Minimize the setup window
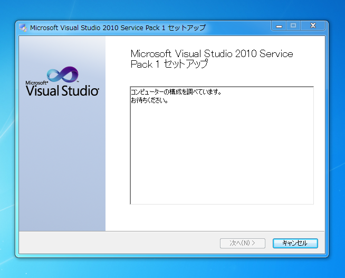345x278 pixels. tap(279, 26)
